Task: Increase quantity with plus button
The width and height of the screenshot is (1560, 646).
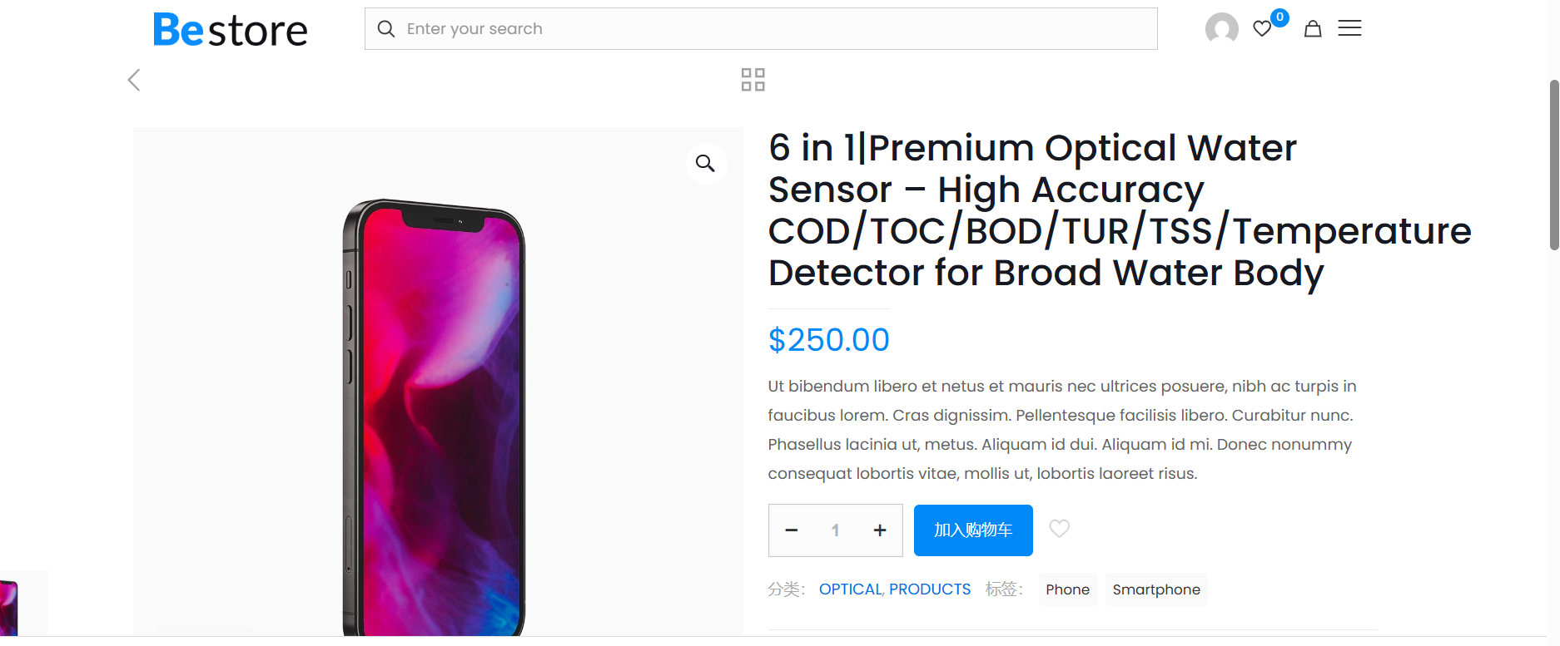Action: tap(880, 530)
